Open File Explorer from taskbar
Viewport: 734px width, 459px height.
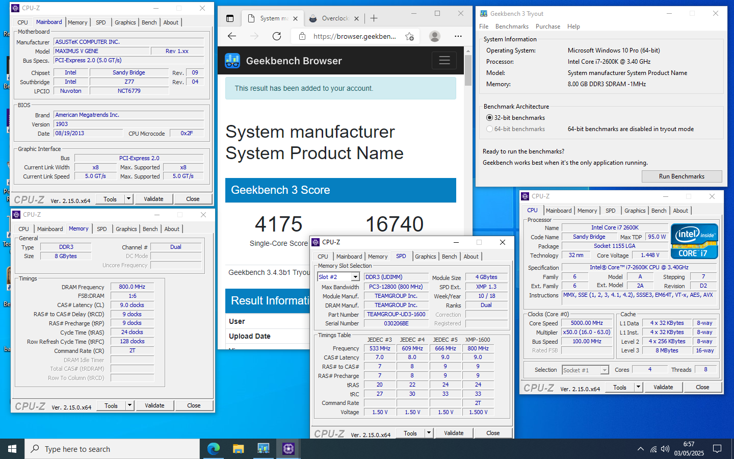coord(239,449)
